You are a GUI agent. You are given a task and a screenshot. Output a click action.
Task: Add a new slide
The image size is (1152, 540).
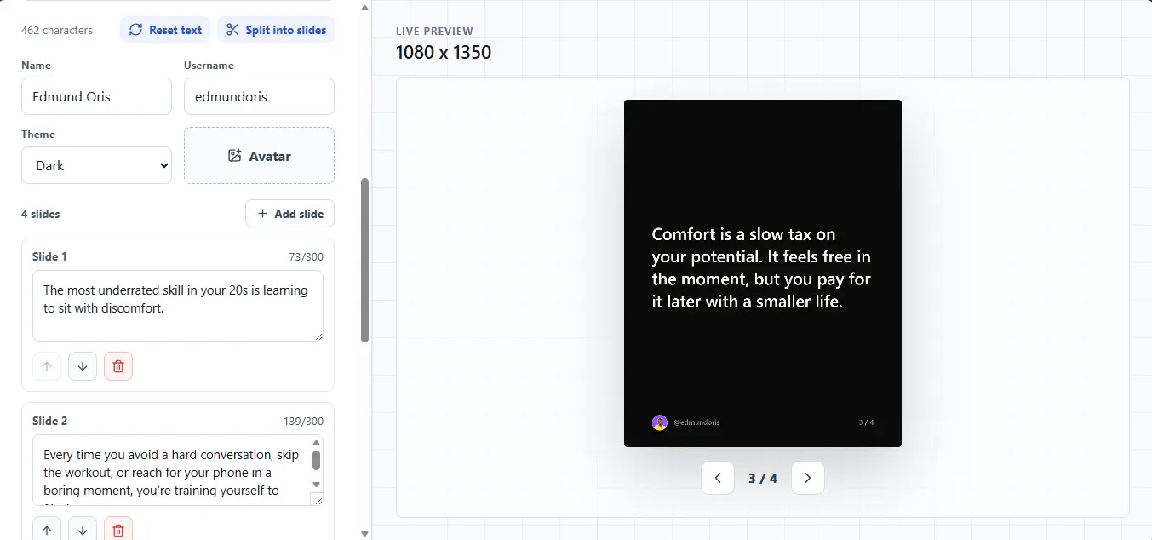(289, 214)
